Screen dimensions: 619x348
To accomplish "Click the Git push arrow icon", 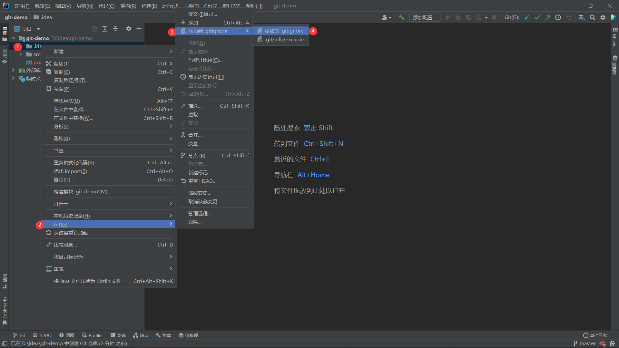I will (x=547, y=17).
